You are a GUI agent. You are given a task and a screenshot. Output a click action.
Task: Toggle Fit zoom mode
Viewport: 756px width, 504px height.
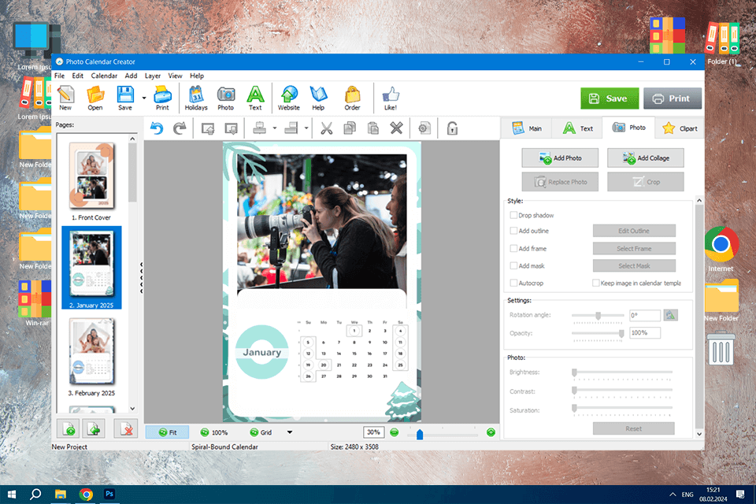(x=167, y=432)
